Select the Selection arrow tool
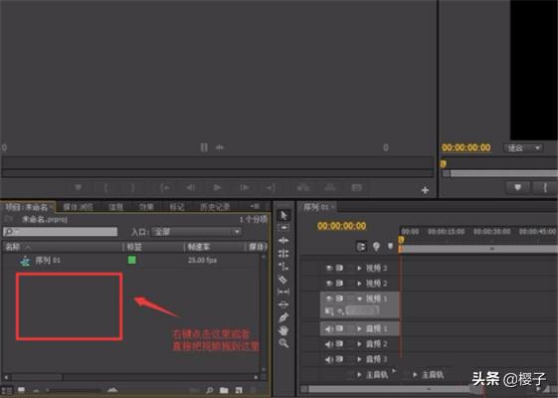558x398 pixels. click(283, 215)
